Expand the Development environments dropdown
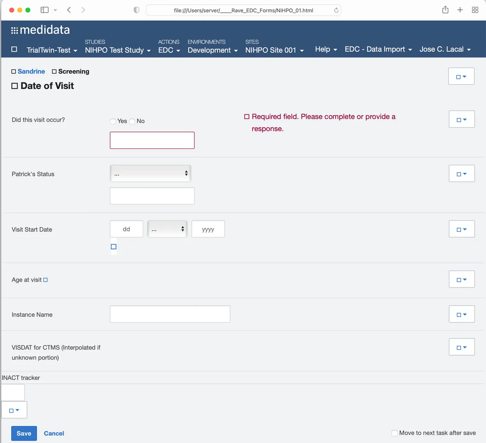The image size is (486, 443). (x=212, y=50)
